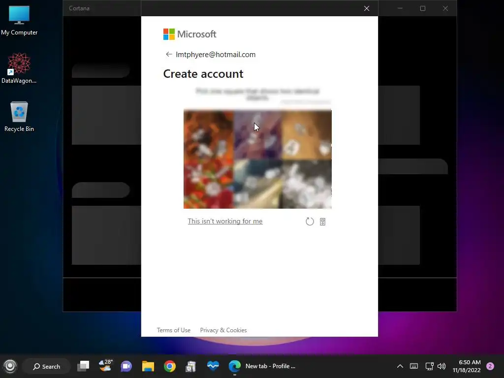Click the taskbar Search box
504x378 pixels.
47,366
